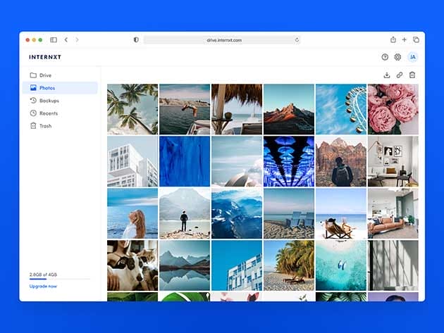Click the Upgrade now link
444x333 pixels.
click(43, 287)
